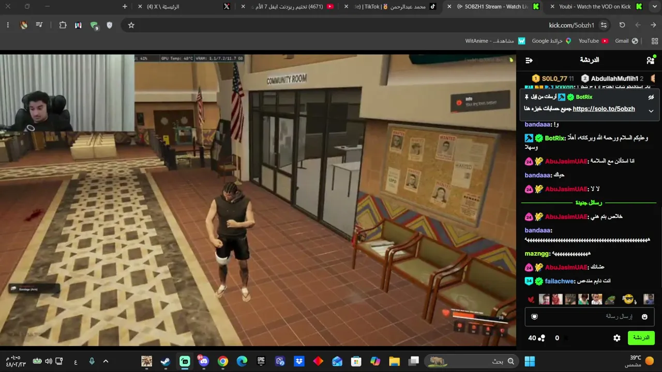Click the green shield extension with badge 9

tap(94, 25)
